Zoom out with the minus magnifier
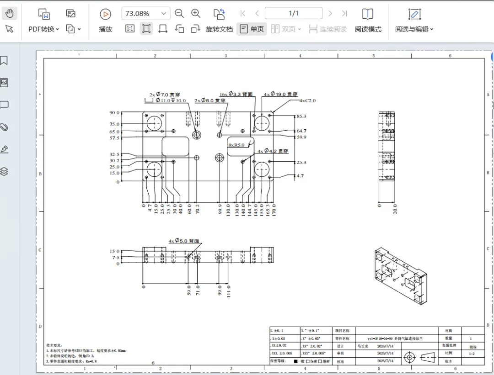This screenshot has width=494, height=375. (x=179, y=13)
